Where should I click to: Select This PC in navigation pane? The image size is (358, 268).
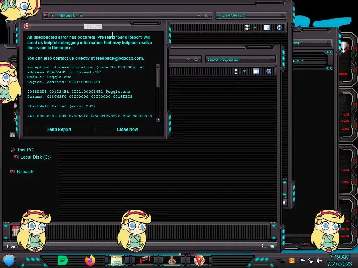pyautogui.click(x=25, y=150)
